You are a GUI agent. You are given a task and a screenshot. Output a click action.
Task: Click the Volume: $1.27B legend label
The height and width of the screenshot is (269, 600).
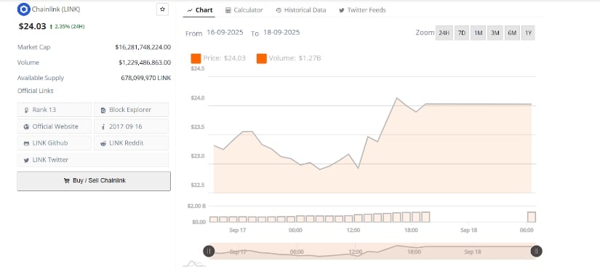click(295, 59)
